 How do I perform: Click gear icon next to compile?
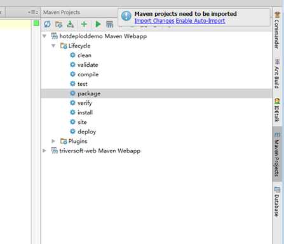tap(72, 74)
